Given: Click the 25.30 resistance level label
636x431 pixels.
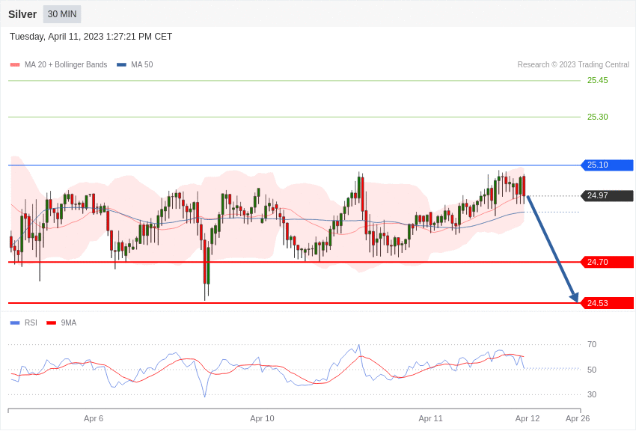Looking at the screenshot, I should (598, 117).
